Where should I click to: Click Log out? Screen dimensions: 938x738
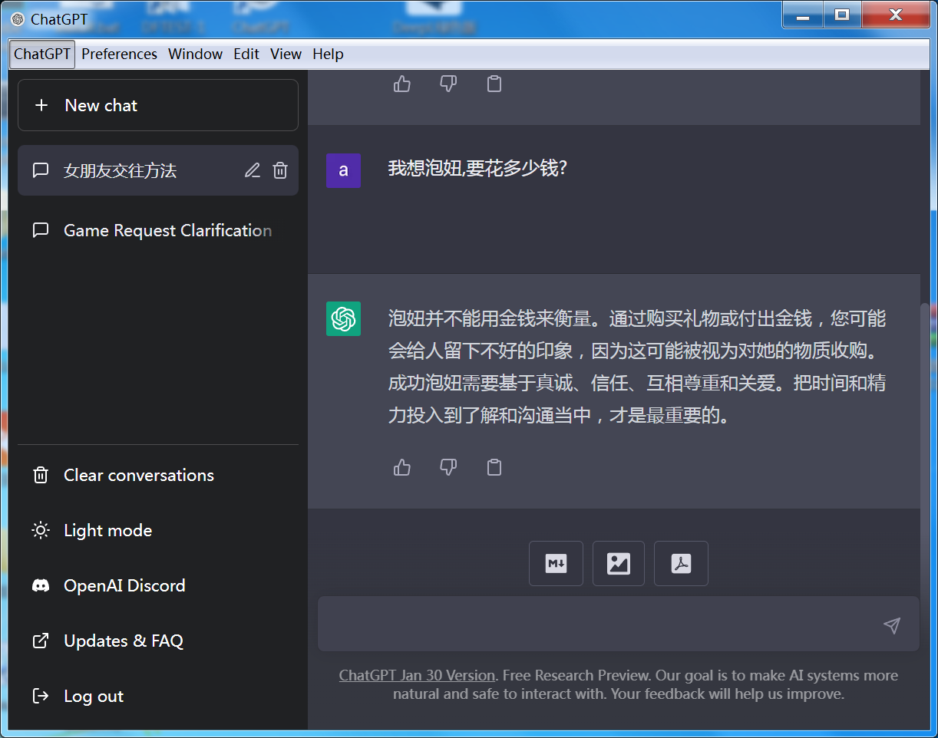pos(158,696)
